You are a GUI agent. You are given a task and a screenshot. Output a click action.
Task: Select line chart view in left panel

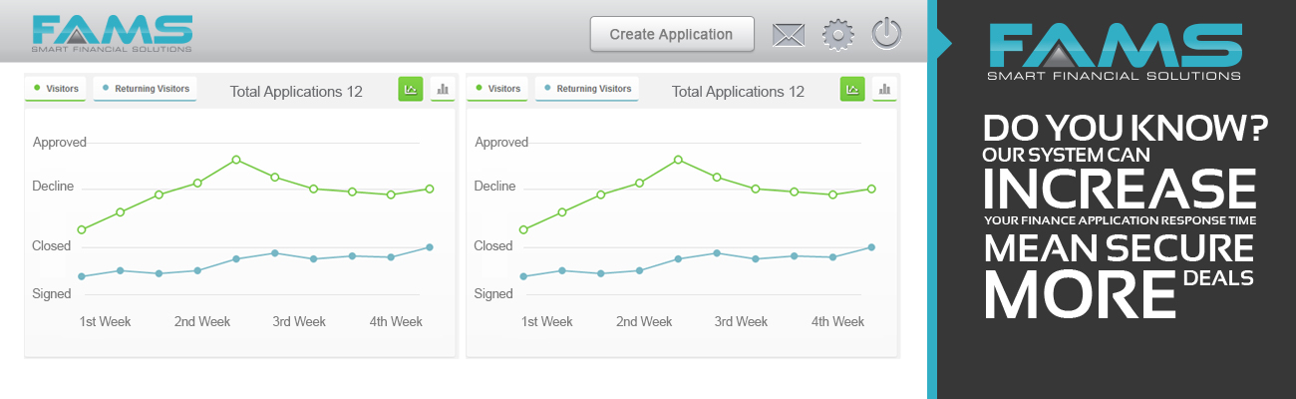[x=411, y=89]
